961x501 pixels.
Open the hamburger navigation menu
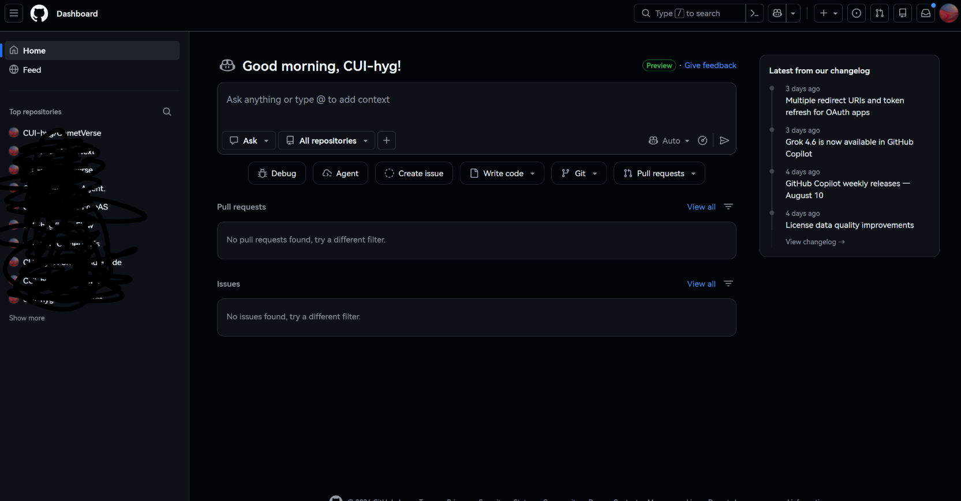14,13
